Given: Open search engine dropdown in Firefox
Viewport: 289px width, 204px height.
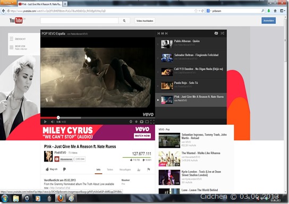Looking at the screenshot, I should point(209,11).
